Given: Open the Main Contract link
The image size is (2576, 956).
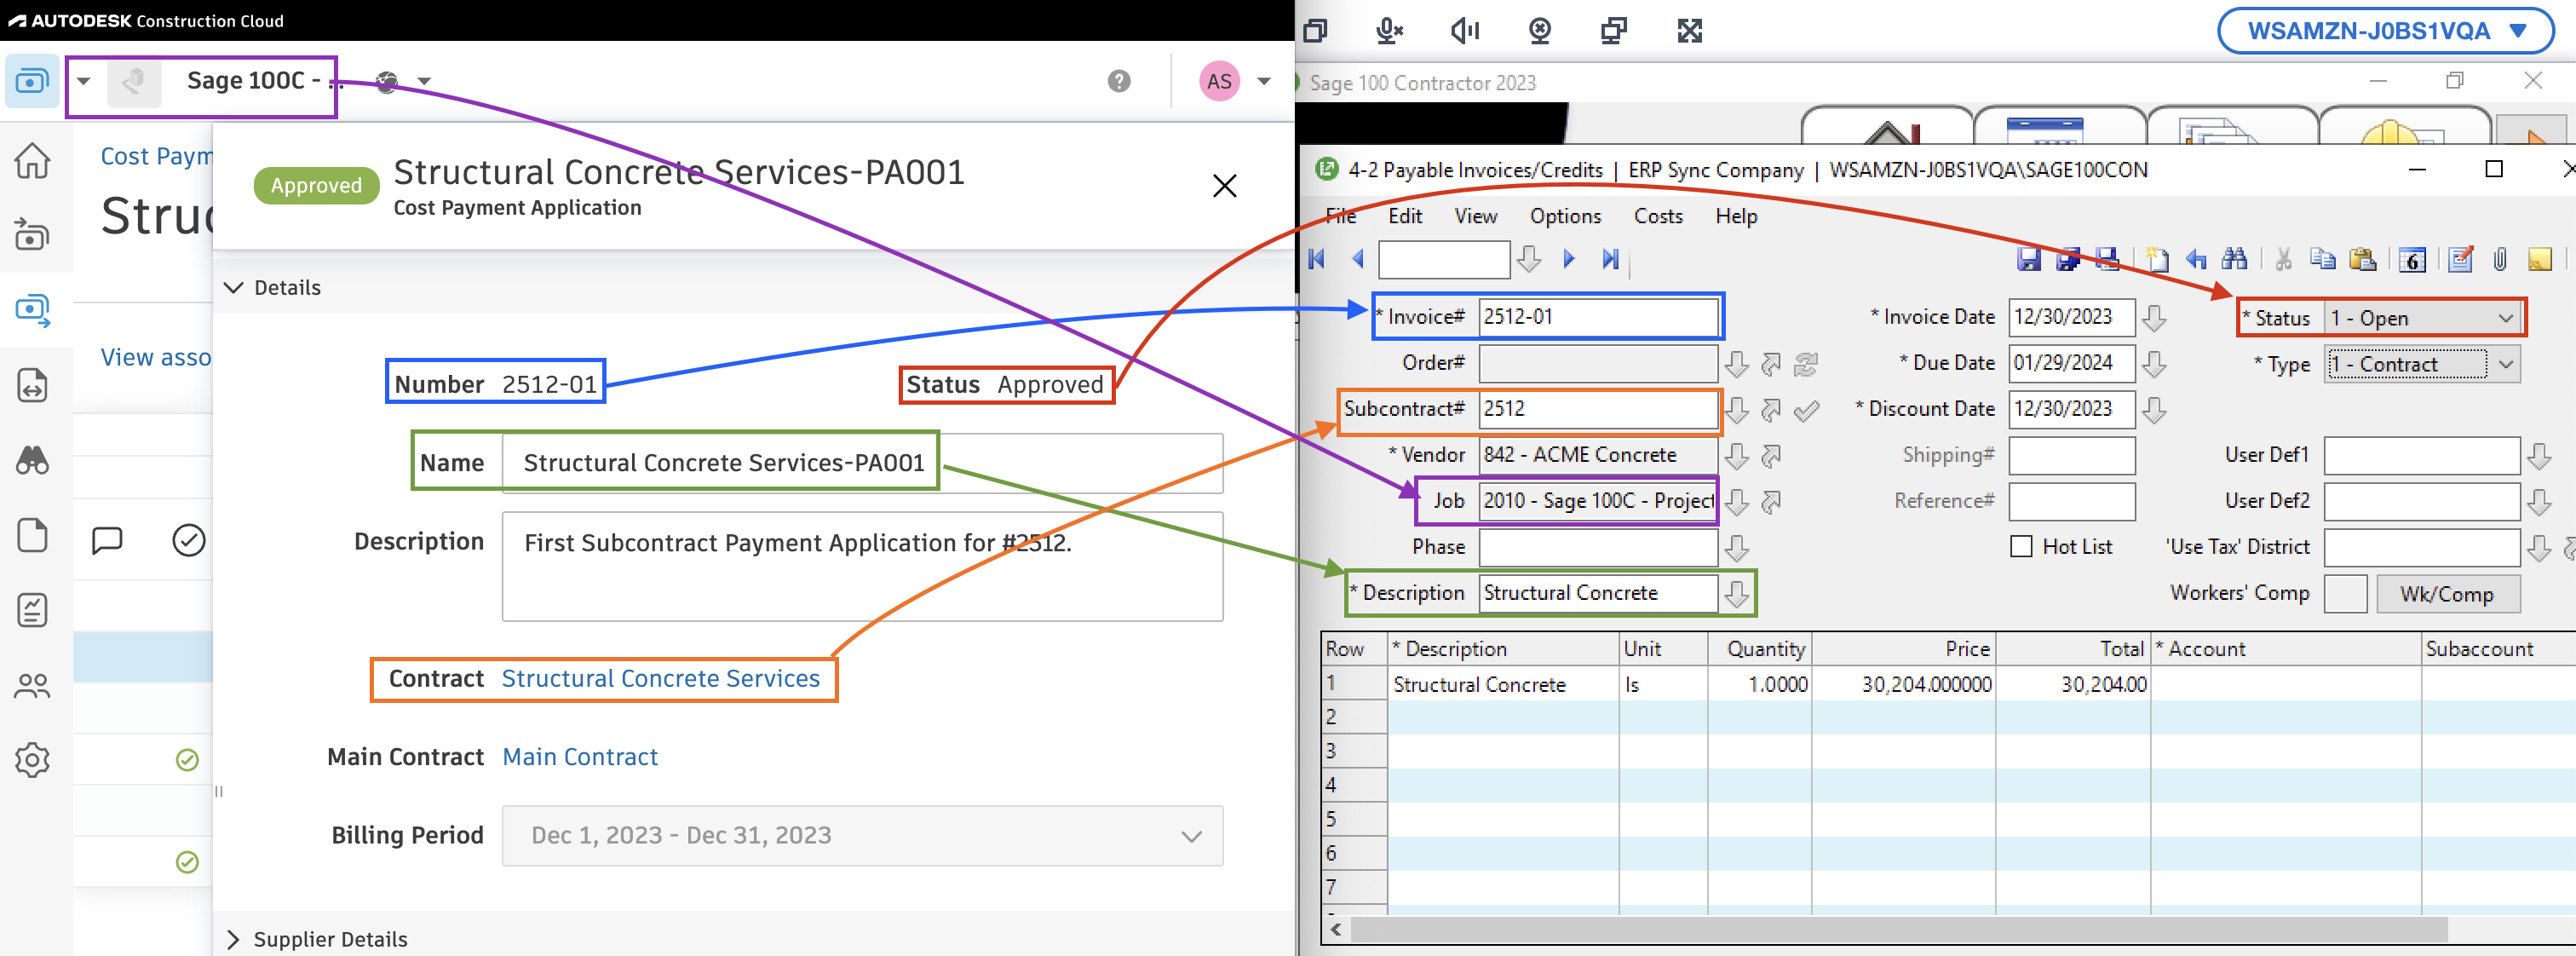Looking at the screenshot, I should click(580, 757).
